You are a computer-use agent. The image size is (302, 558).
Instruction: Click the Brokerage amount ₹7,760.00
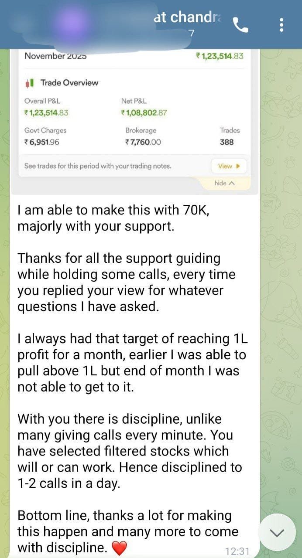coord(143,142)
